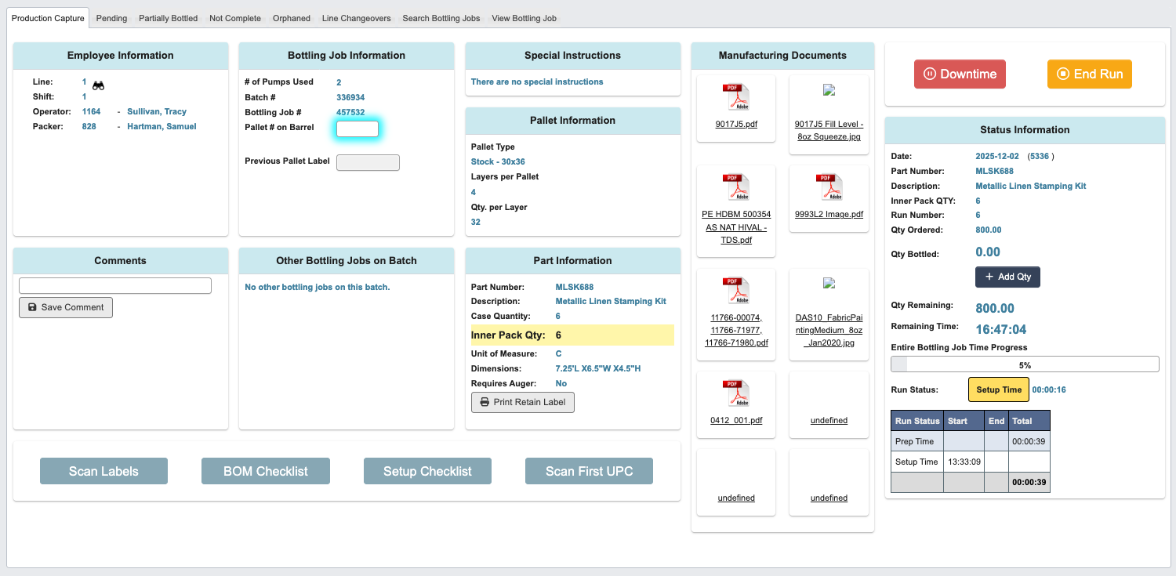This screenshot has width=1176, height=576.
Task: Click the orange End Run button
Action: 1090,74
